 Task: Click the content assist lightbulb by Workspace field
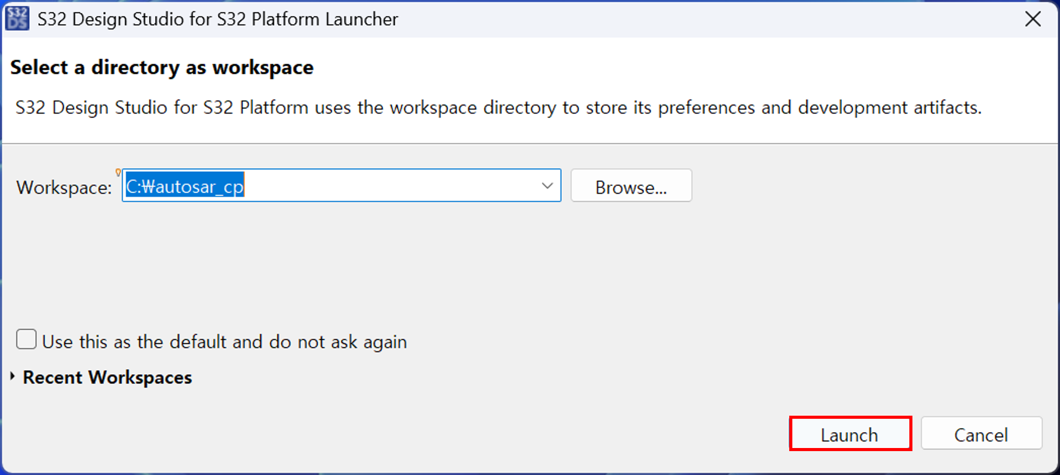coord(118,173)
